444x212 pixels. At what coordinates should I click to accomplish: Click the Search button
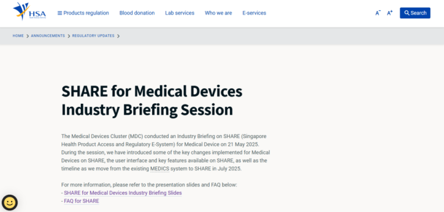(x=415, y=13)
